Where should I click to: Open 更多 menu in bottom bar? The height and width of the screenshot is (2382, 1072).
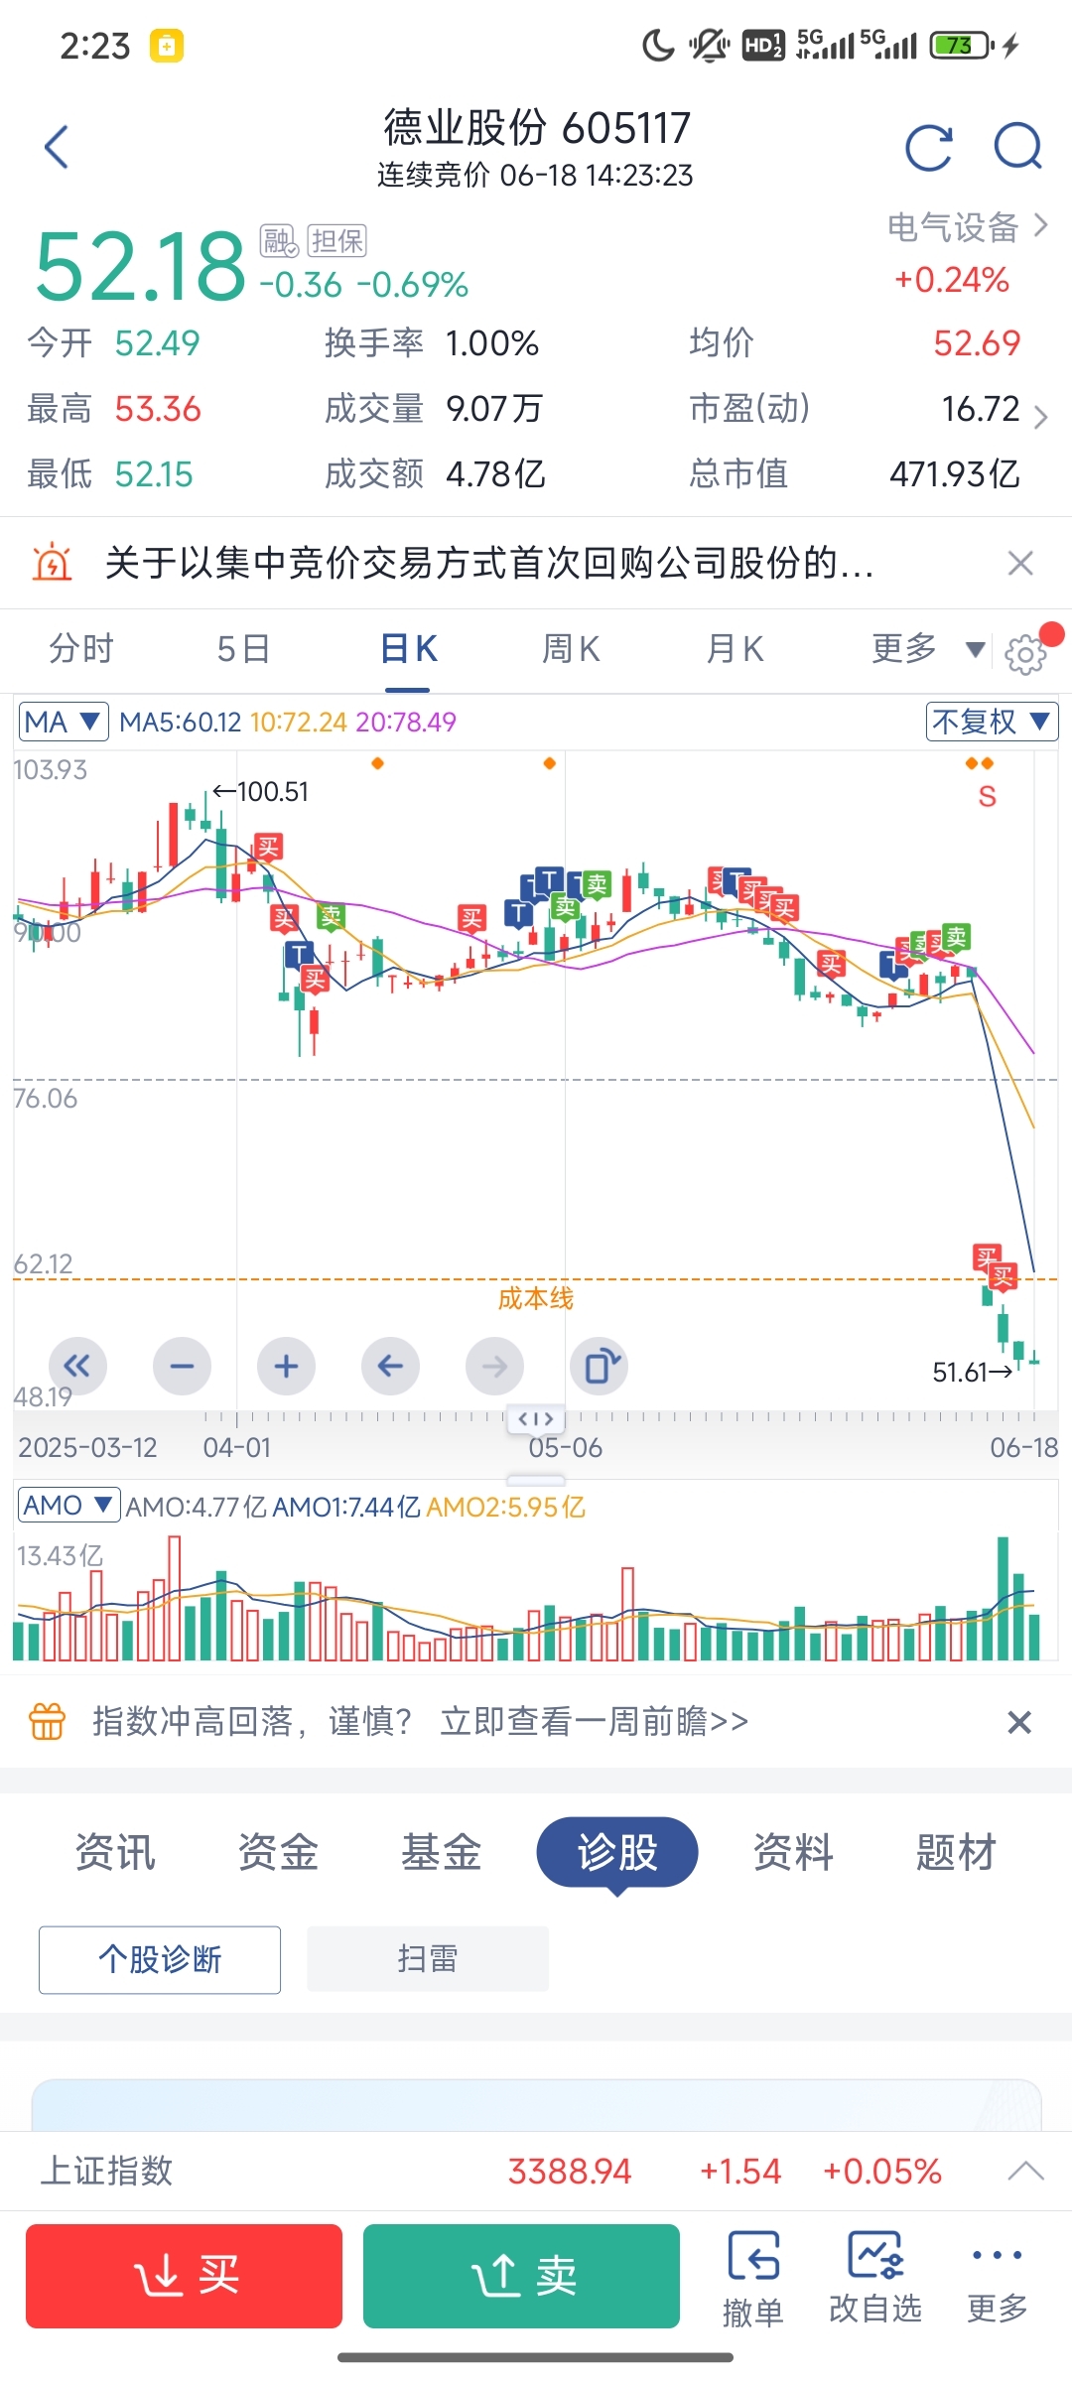tap(998, 2278)
